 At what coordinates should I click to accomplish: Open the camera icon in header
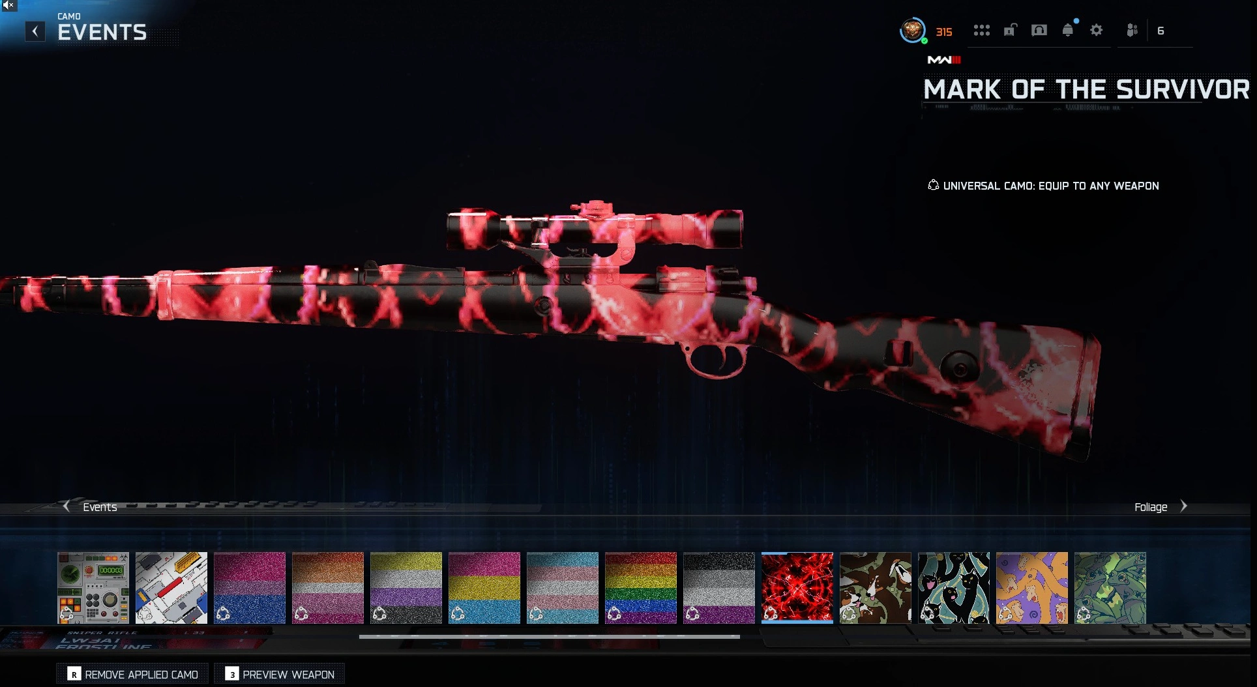(1039, 30)
